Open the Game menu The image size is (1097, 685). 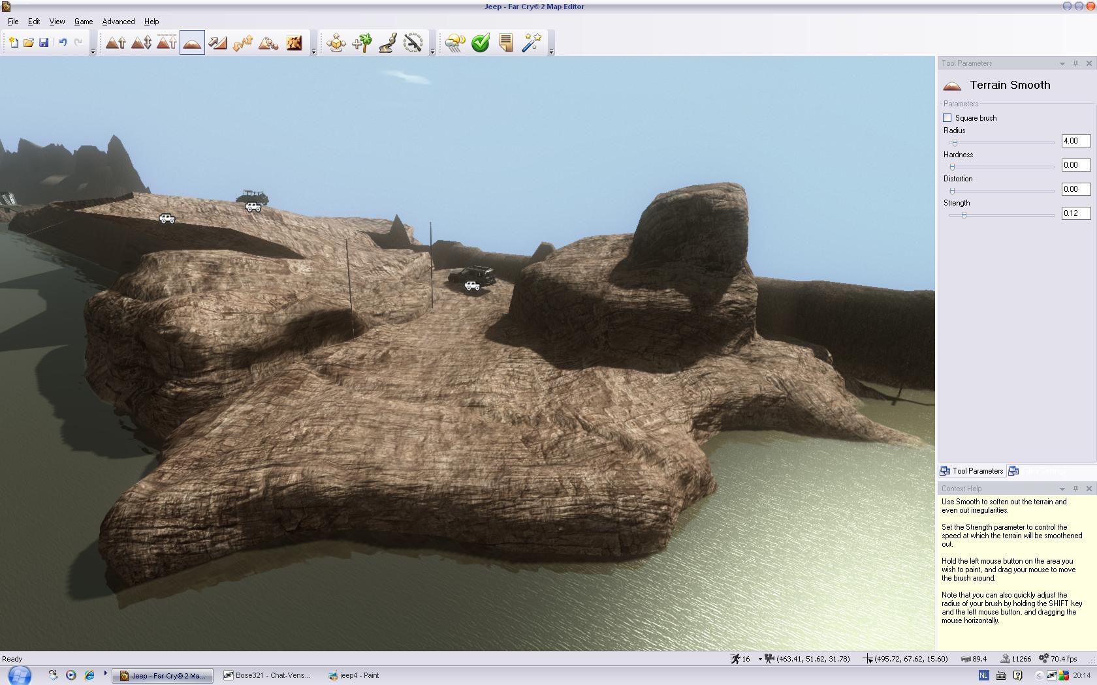[x=83, y=22]
